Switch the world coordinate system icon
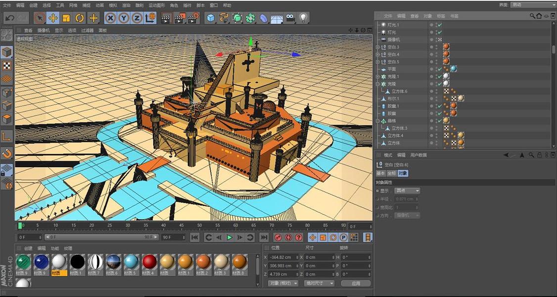Image resolution: width=557 pixels, height=297 pixels. pos(150,18)
